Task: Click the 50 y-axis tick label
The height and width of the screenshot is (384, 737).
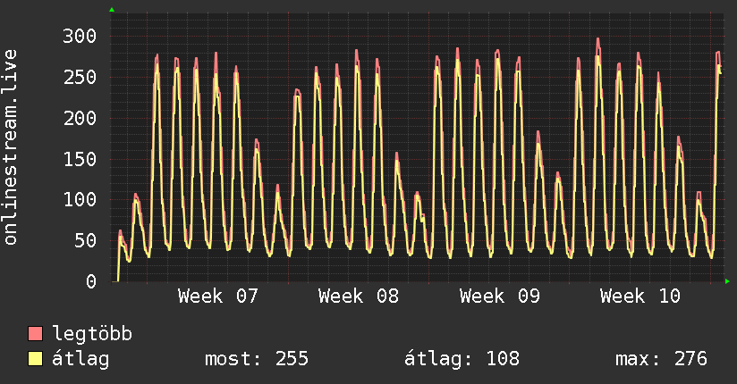Action: pos(86,241)
